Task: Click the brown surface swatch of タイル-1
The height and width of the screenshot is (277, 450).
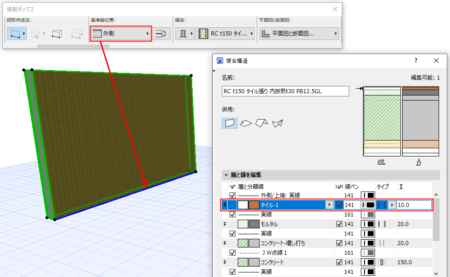Action: click(x=254, y=205)
